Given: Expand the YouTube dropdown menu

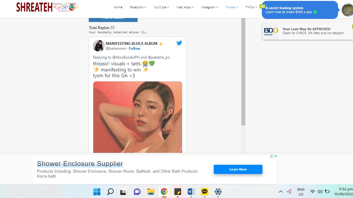Looking at the screenshot, I should pos(161,7).
